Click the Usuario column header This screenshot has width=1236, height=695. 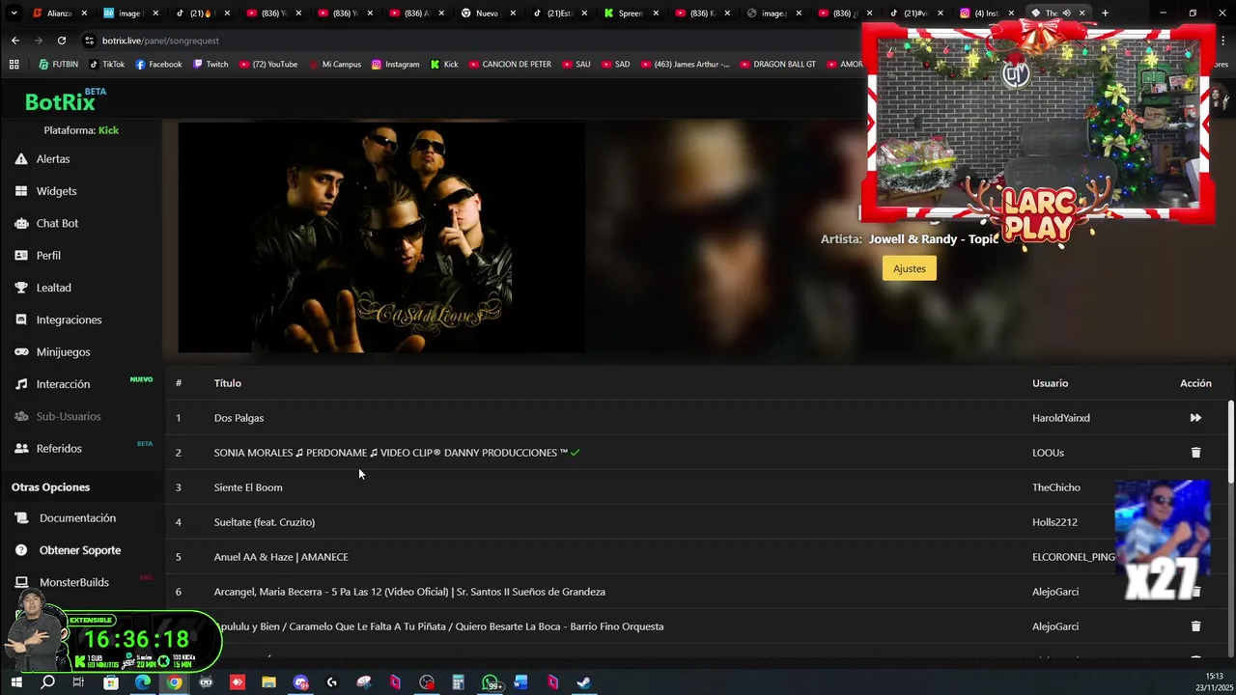tap(1050, 383)
